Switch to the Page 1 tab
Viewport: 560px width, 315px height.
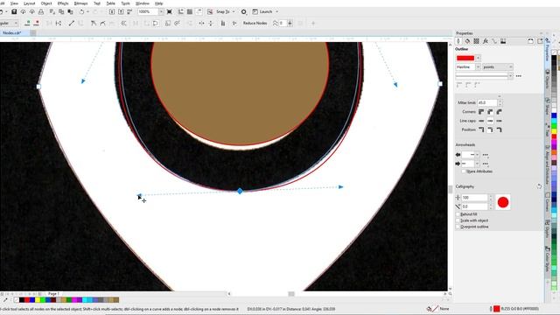53,294
